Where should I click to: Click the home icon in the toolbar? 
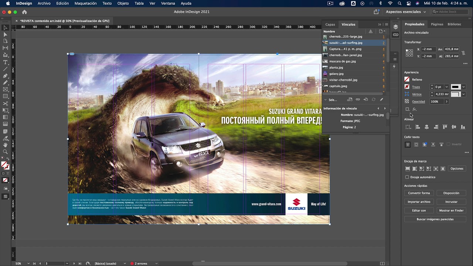pyautogui.click(x=24, y=12)
